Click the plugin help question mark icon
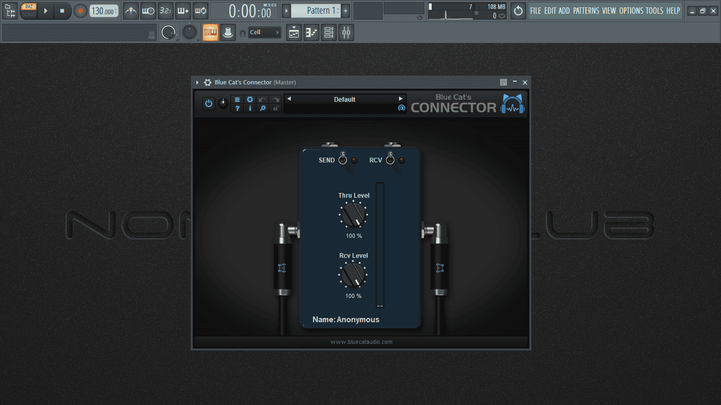The width and height of the screenshot is (721, 405). coord(238,108)
